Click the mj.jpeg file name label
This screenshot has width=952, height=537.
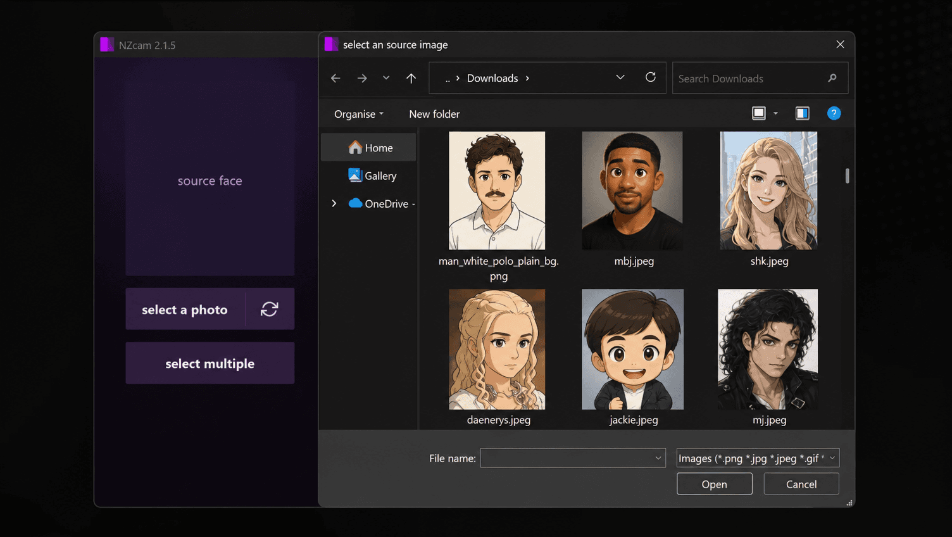pyautogui.click(x=770, y=420)
